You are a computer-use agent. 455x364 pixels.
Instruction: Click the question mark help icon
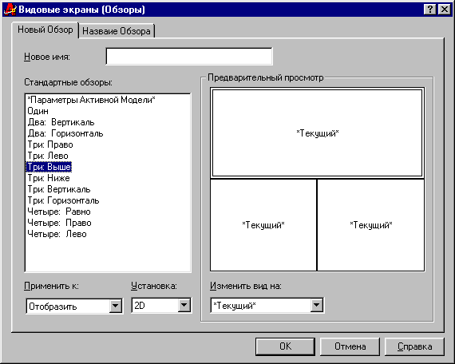(x=430, y=10)
